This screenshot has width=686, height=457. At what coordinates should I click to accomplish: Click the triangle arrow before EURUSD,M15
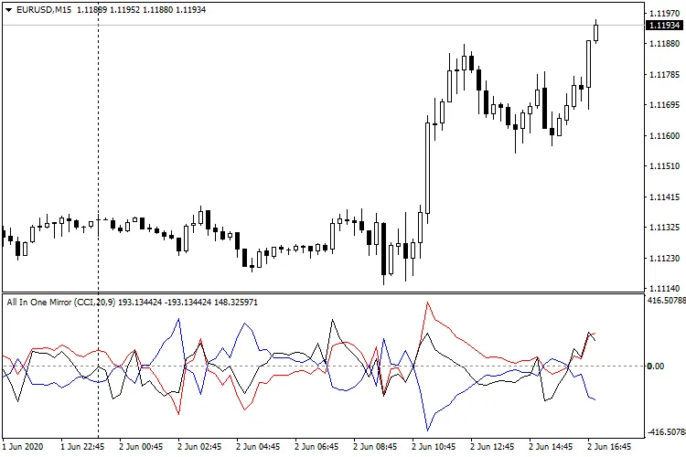[8, 9]
